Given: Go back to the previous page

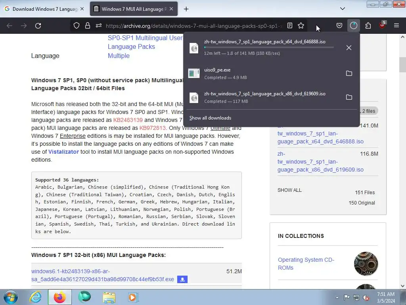Looking at the screenshot, I should [x=10, y=26].
